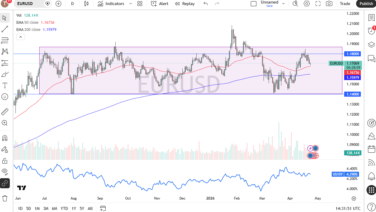Click the Trade button
The image size is (376, 212).
pyautogui.click(x=344, y=4)
